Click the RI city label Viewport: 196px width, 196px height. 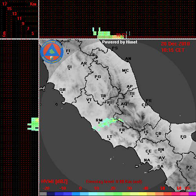click(x=109, y=103)
